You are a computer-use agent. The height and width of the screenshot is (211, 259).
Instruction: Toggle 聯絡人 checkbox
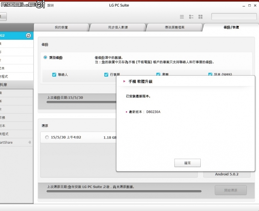point(54,75)
